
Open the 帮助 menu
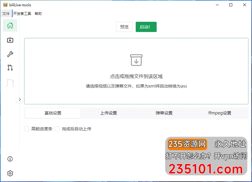[x=38, y=13]
